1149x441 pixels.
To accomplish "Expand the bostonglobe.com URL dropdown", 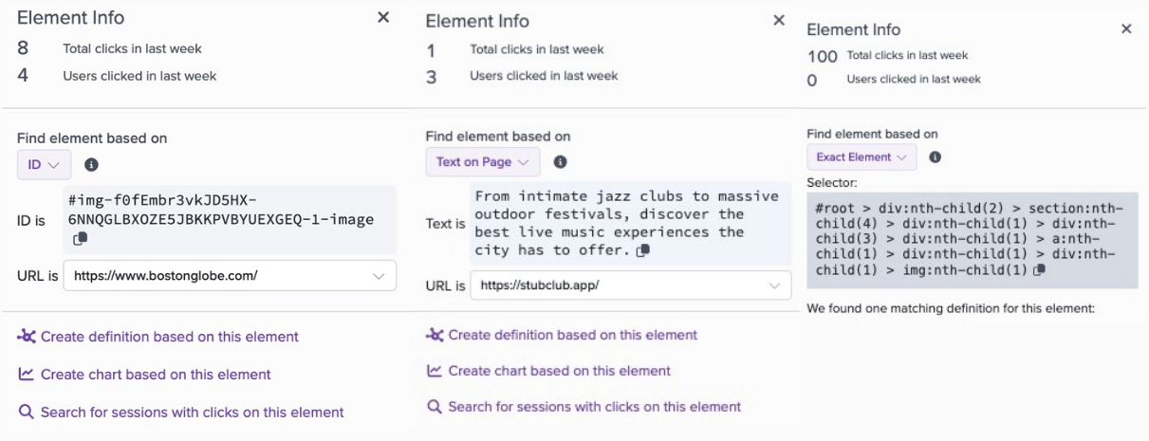I will (230, 276).
